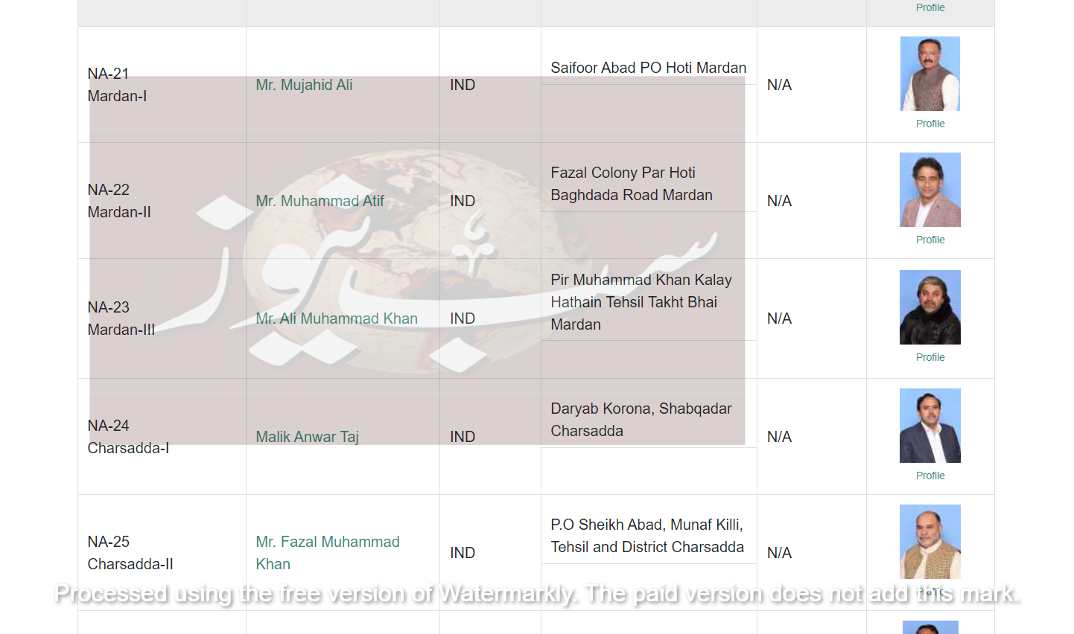Select the NA-22 Mardan-II constituency cell

pyautogui.click(x=162, y=201)
